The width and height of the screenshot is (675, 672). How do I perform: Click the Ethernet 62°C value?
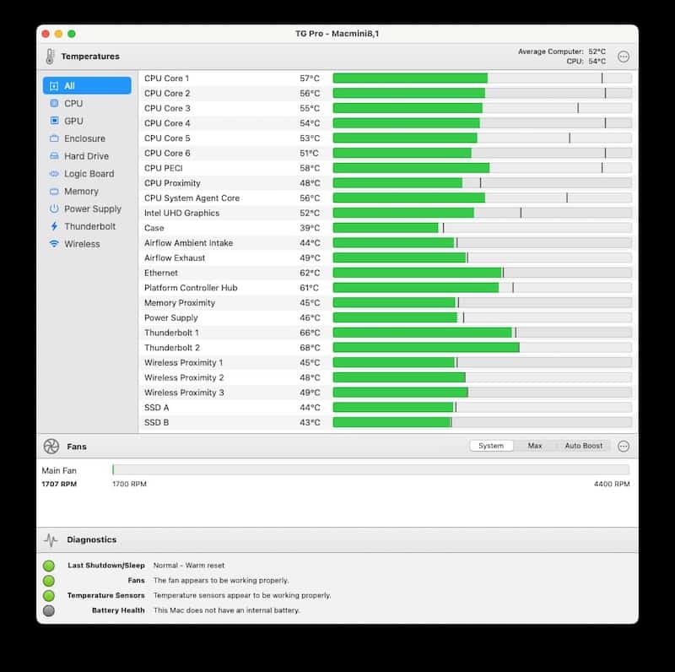click(x=310, y=273)
